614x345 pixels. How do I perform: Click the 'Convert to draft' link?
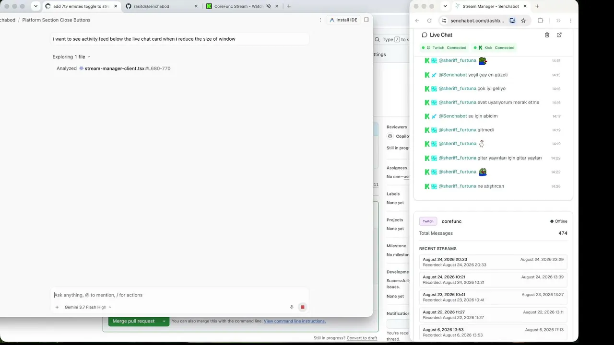[x=362, y=338]
